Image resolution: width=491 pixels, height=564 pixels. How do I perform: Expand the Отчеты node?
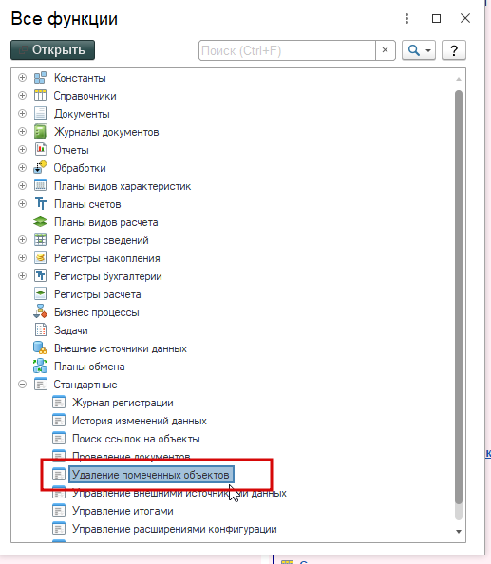[22, 150]
